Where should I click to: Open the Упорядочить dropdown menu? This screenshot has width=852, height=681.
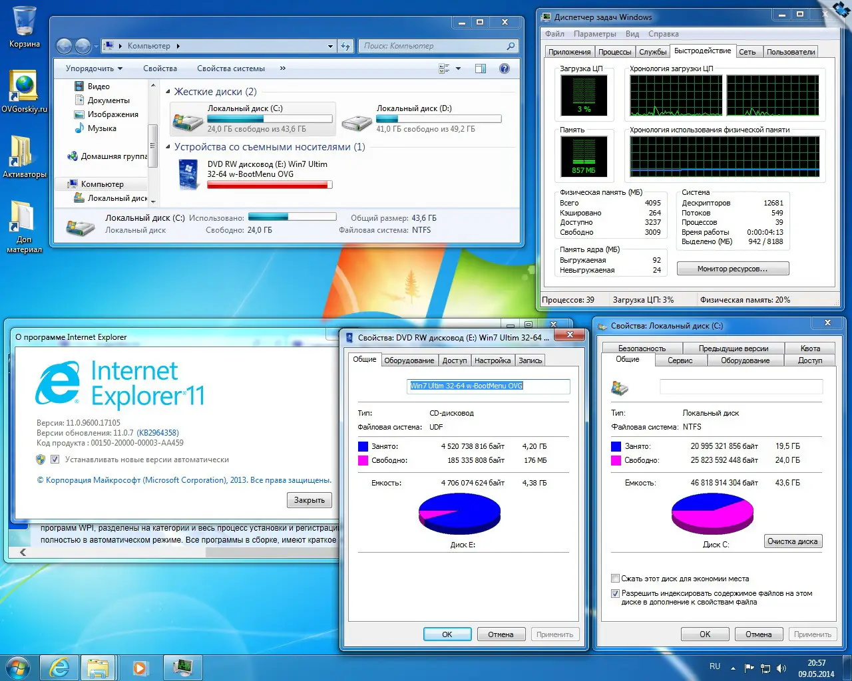(x=94, y=68)
